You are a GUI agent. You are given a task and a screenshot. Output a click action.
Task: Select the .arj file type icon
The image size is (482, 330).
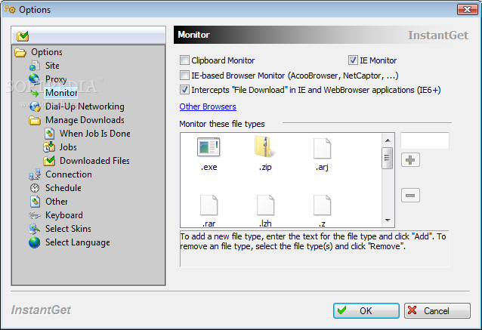tap(322, 148)
